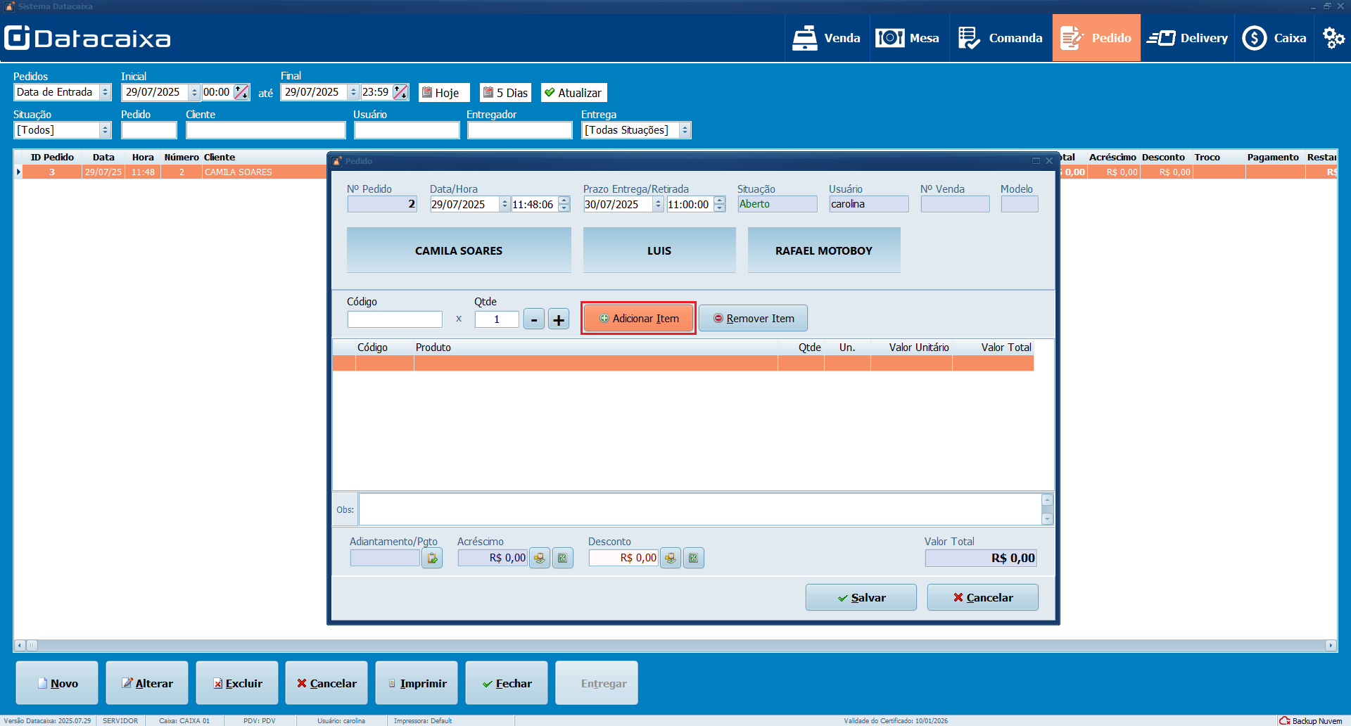Click the Acréscimo percentage icon
The height and width of the screenshot is (726, 1351).
point(563,559)
